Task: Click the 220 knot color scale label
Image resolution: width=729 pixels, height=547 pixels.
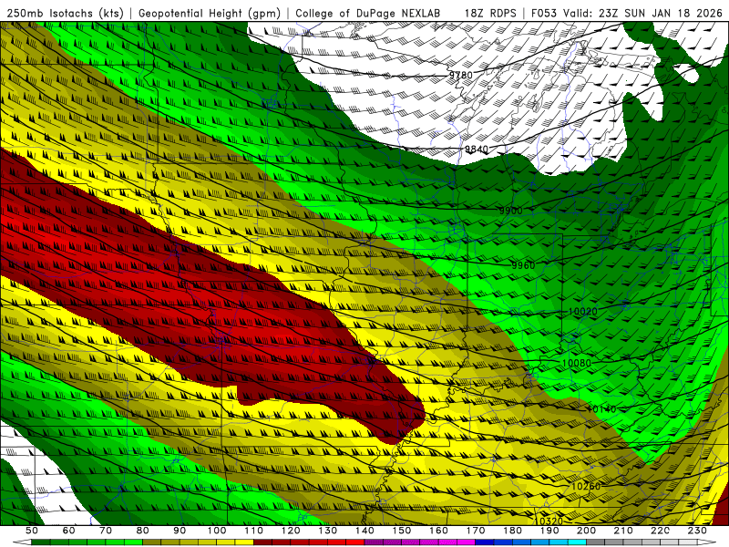Action: pyautogui.click(x=660, y=531)
